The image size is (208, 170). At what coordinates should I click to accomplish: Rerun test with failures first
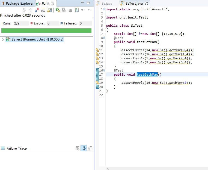pos(64,10)
